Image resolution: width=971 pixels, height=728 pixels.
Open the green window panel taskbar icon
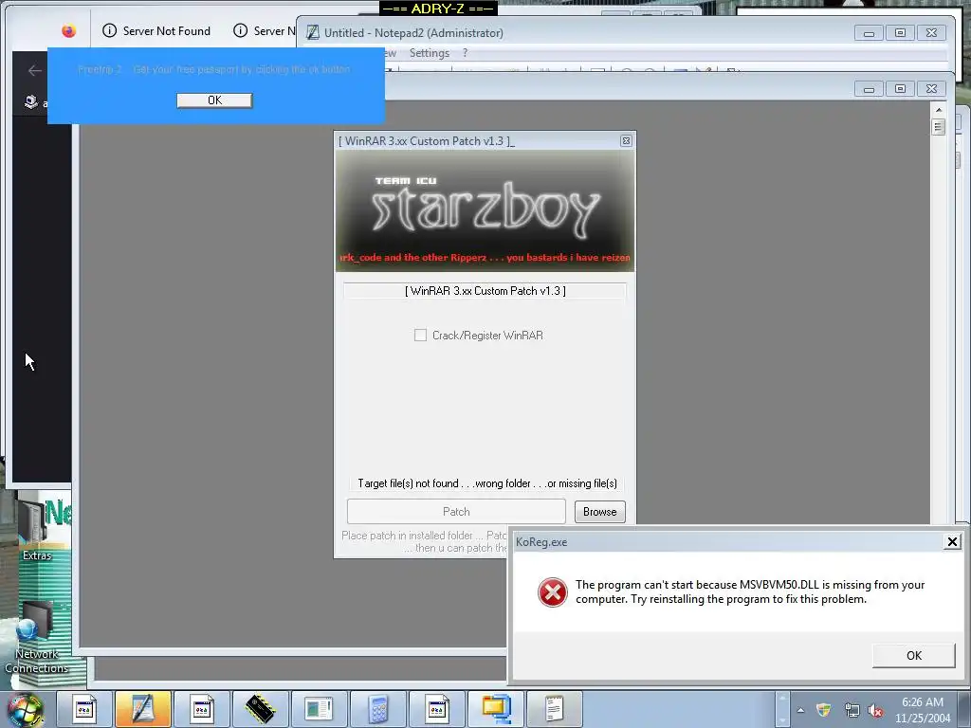coord(319,709)
